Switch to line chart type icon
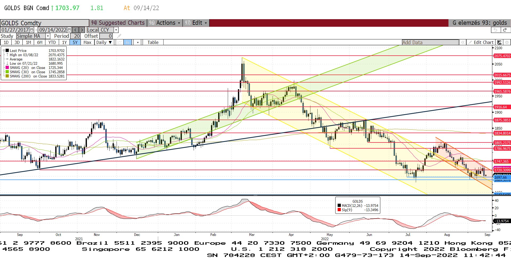The image size is (511, 270). pyautogui.click(x=120, y=42)
